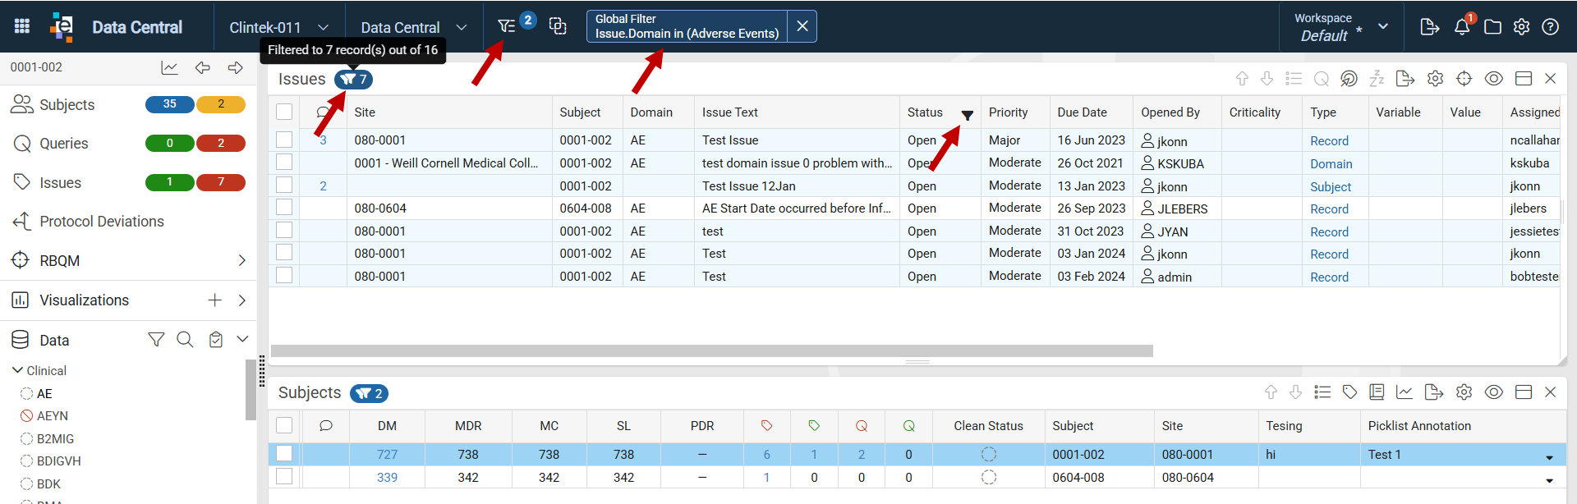
Task: Toggle the Issues panel eye visibility icon
Action: (1494, 79)
